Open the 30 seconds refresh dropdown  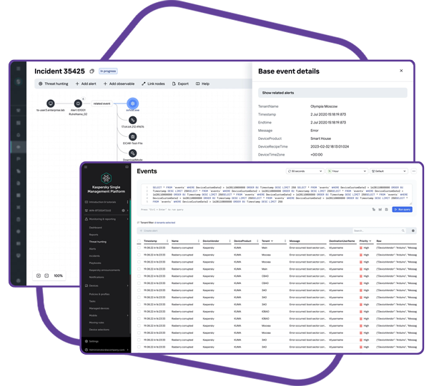click(x=305, y=171)
